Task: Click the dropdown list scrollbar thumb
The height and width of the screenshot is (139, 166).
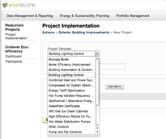Action: (x=97, y=82)
